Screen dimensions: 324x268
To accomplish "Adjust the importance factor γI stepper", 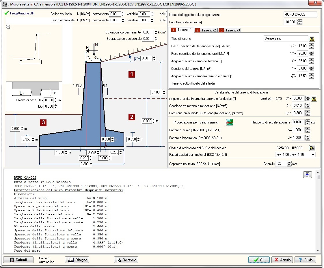I will (308, 138).
